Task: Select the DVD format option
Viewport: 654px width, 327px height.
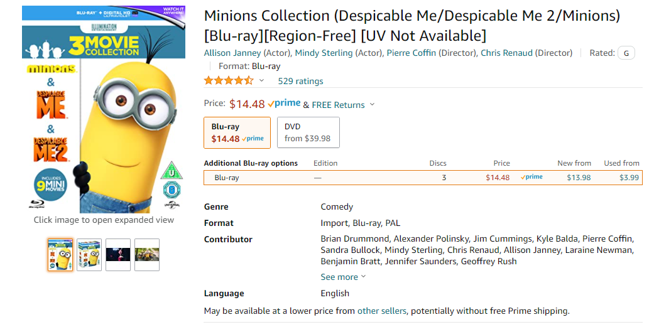Action: 308,132
